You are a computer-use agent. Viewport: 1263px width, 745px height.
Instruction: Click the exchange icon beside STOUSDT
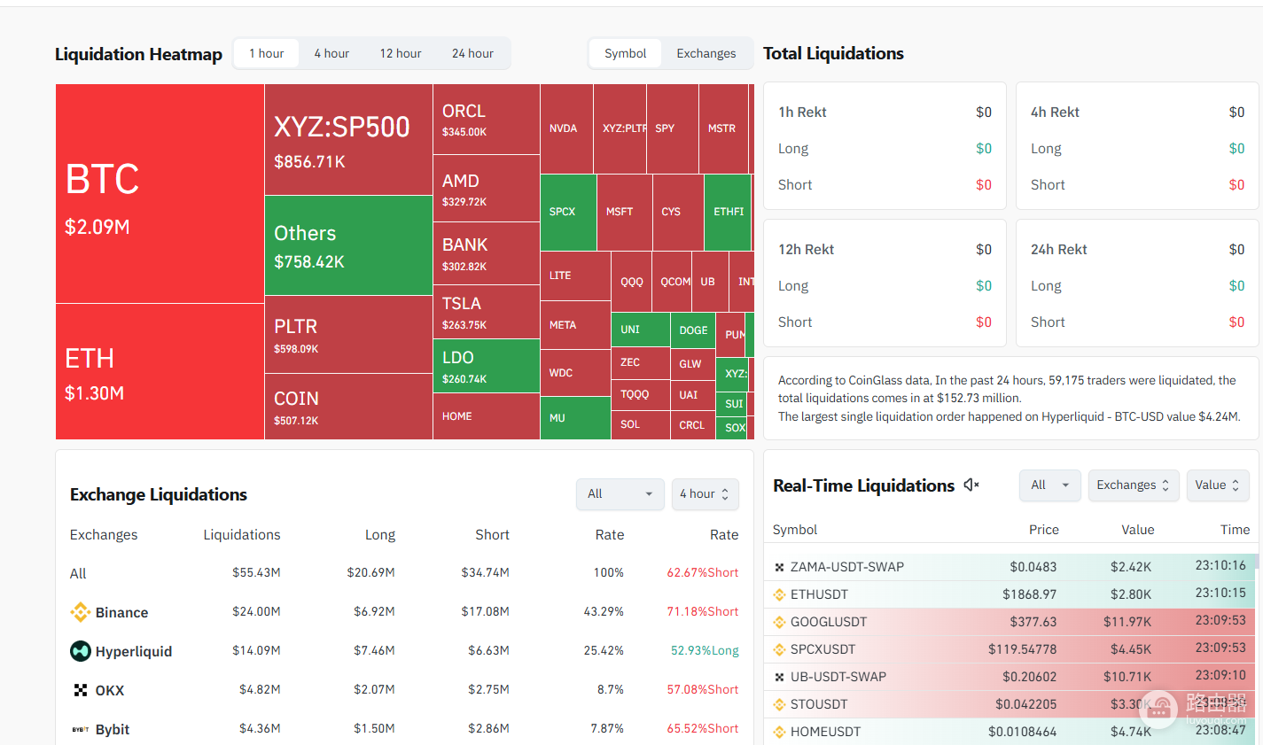pyautogui.click(x=779, y=704)
